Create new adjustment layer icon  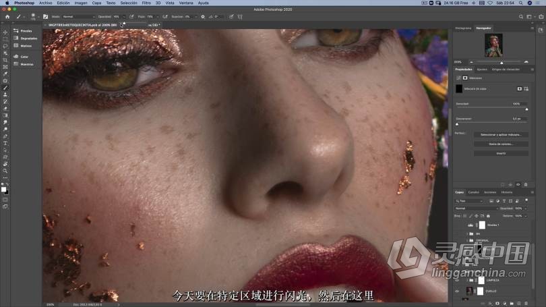(505, 304)
